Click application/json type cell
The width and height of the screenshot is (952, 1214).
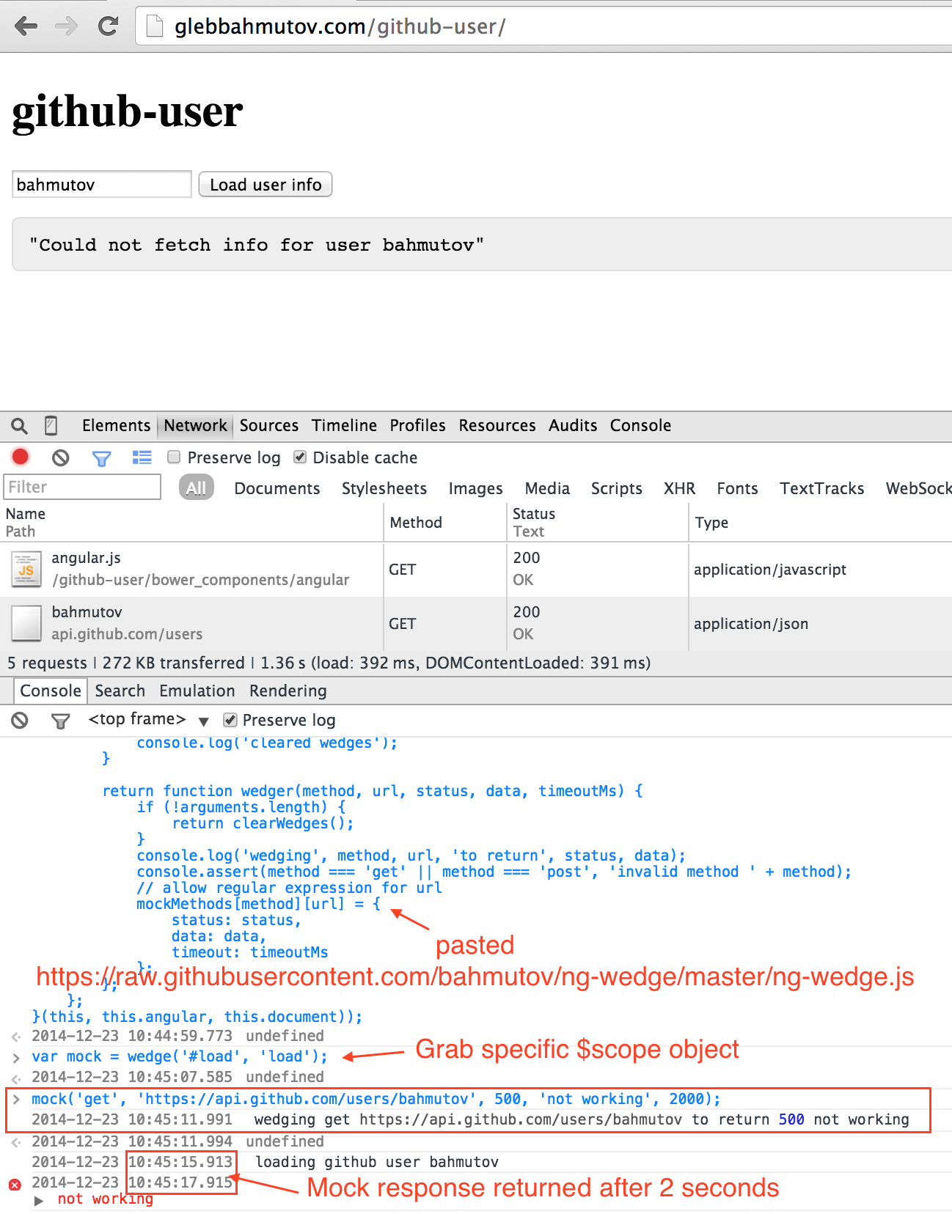(751, 623)
